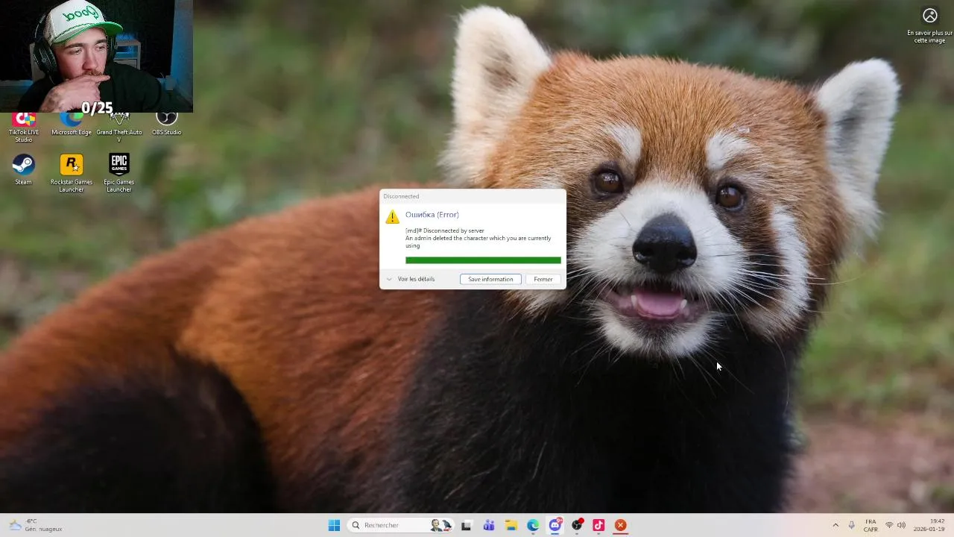Open the Windows Start menu

[x=334, y=525]
